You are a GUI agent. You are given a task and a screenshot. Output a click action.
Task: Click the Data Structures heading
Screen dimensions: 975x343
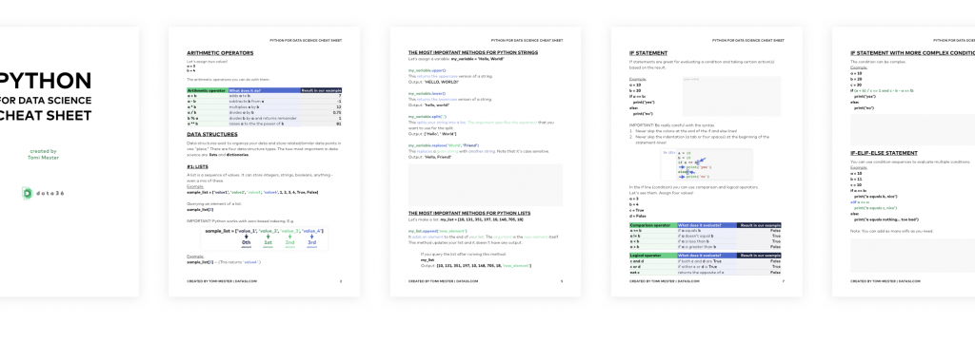[212, 134]
